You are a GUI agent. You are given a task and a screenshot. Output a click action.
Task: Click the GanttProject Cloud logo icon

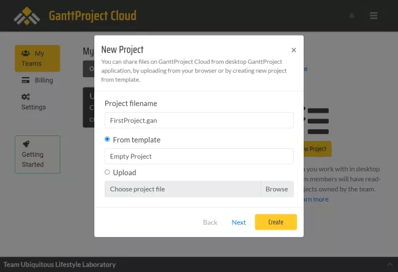[x=27, y=16]
